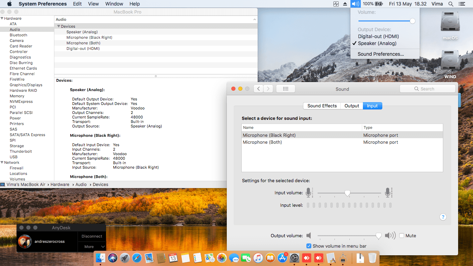Image resolution: width=473 pixels, height=266 pixels.
Task: Click the Spotlight magnifier in menu bar
Action: [450, 4]
